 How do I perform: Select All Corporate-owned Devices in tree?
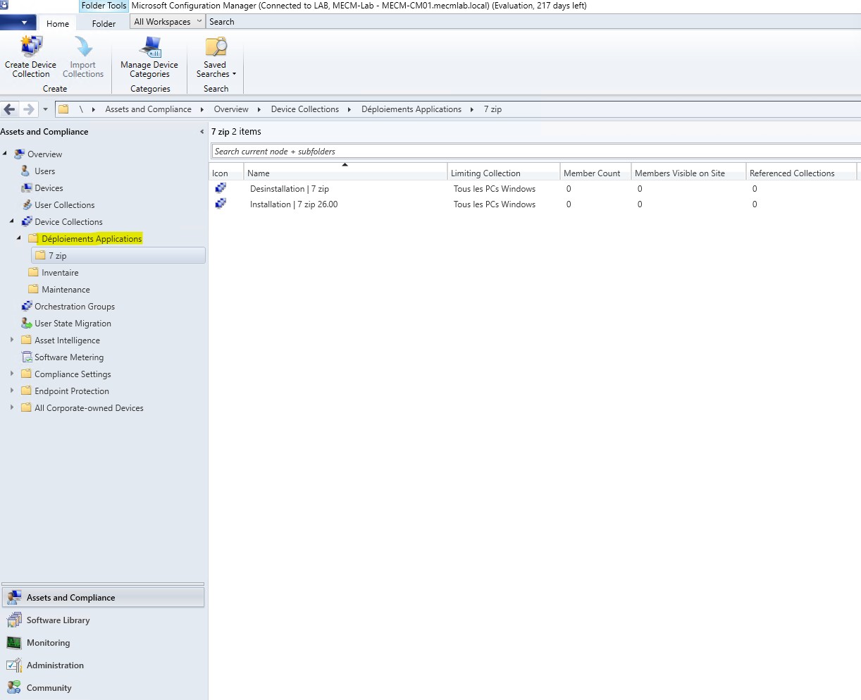(x=89, y=408)
